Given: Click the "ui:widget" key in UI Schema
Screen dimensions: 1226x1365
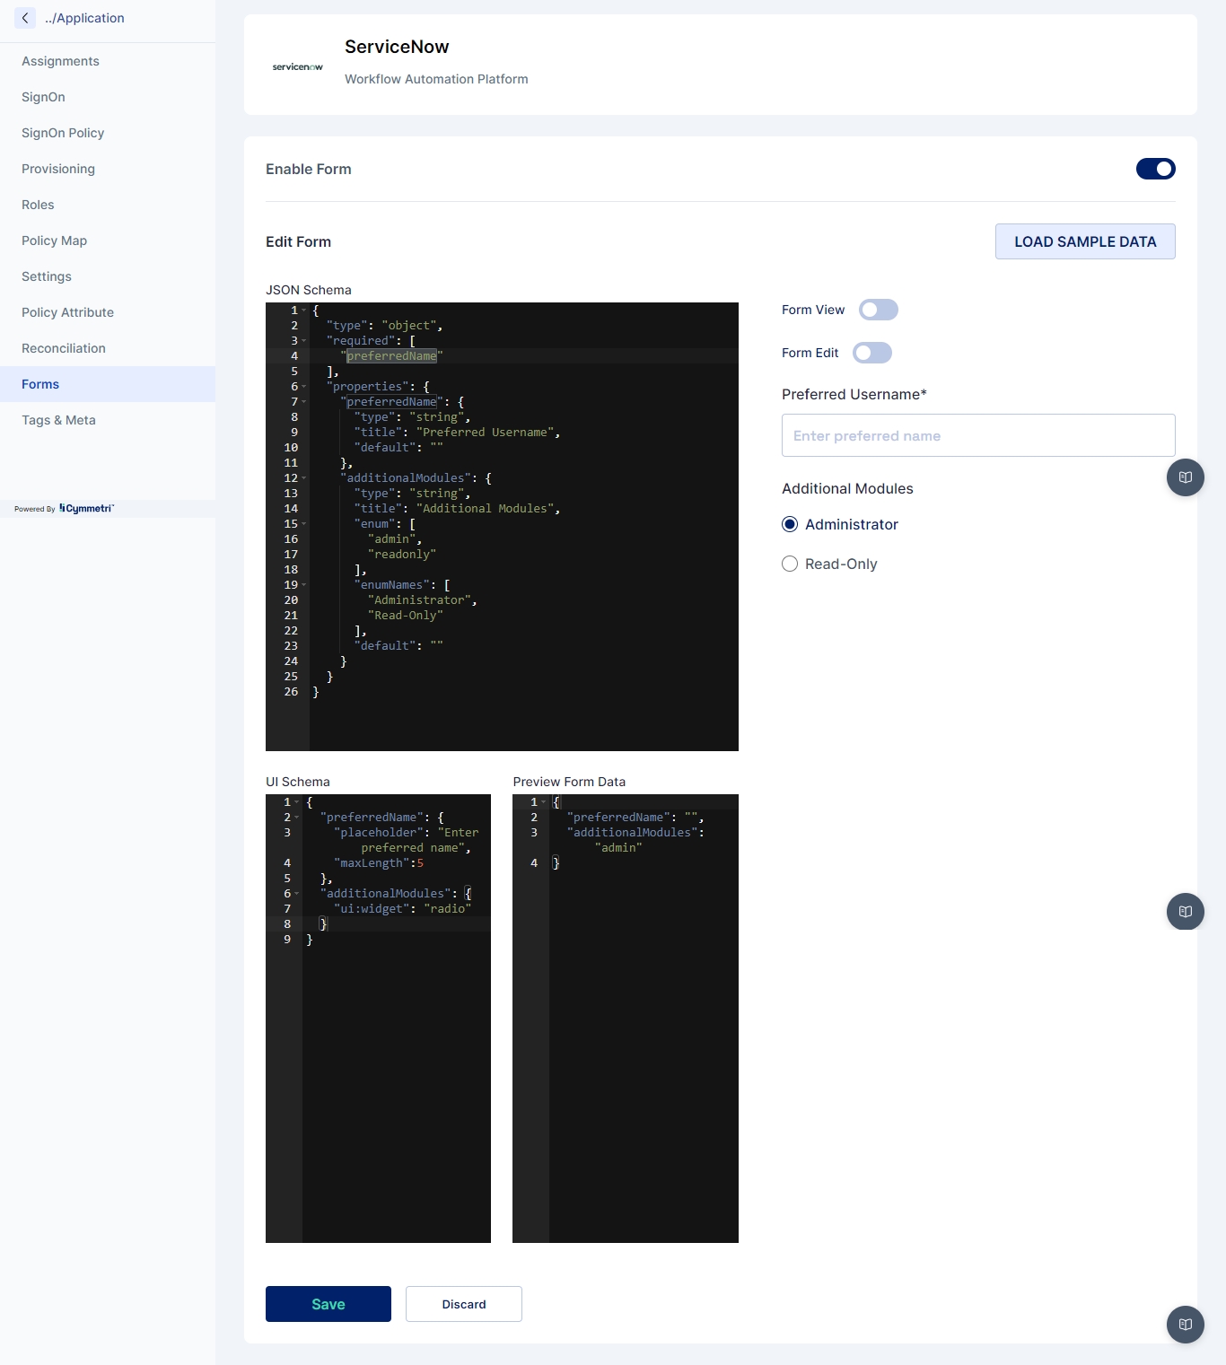Looking at the screenshot, I should 372,909.
